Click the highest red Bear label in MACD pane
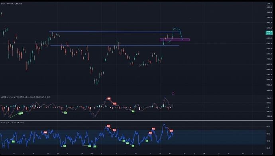Image resolution: width=275 pixels, height=156 pixels. point(109,99)
